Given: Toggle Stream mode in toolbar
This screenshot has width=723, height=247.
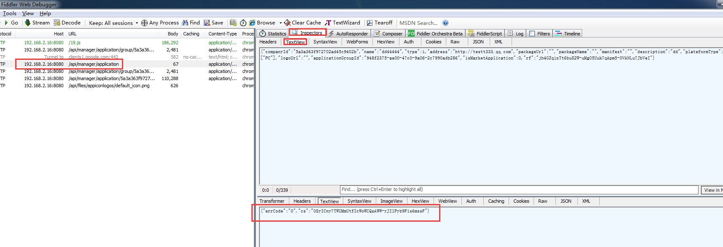Looking at the screenshot, I should tap(37, 23).
